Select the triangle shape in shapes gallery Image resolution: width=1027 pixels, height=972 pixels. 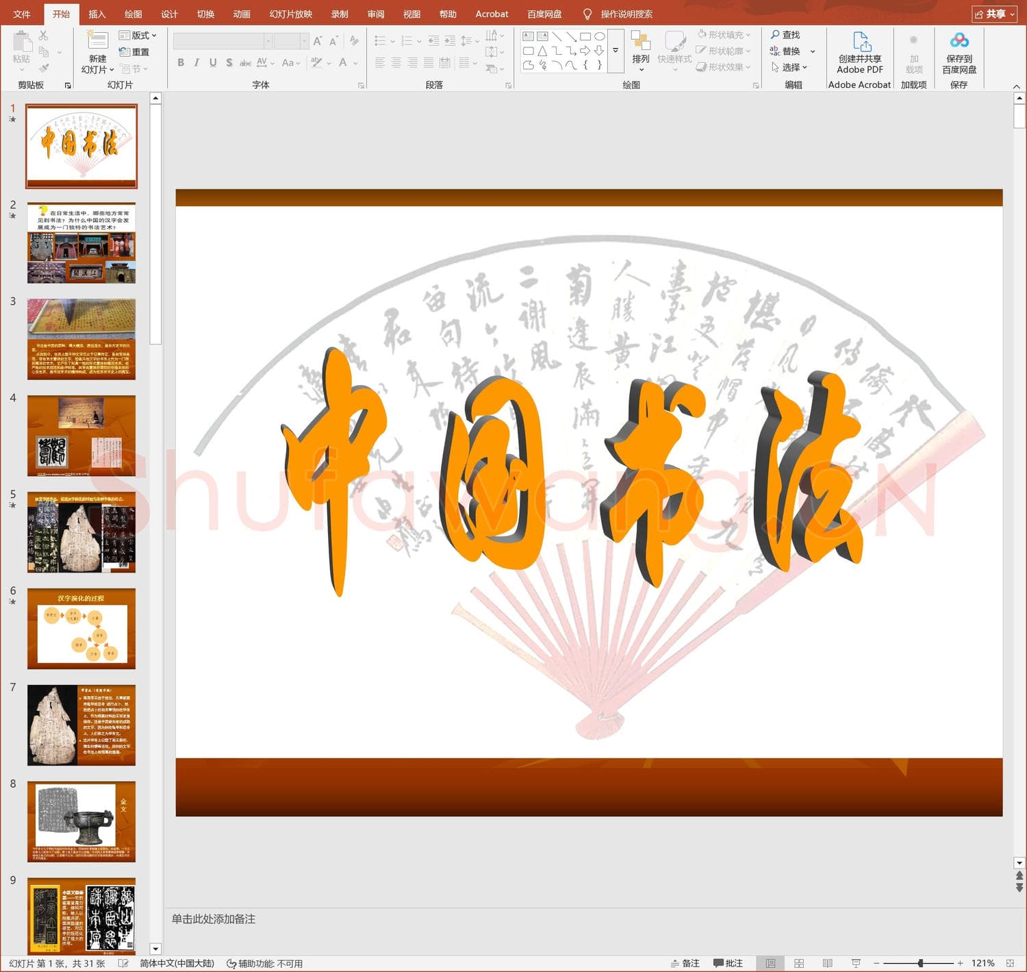pyautogui.click(x=542, y=51)
